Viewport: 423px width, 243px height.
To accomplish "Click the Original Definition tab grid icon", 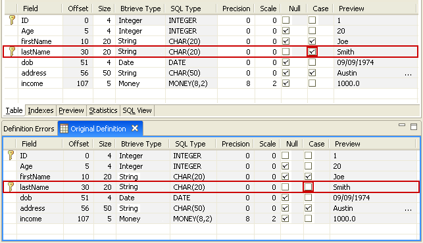I will [64, 129].
